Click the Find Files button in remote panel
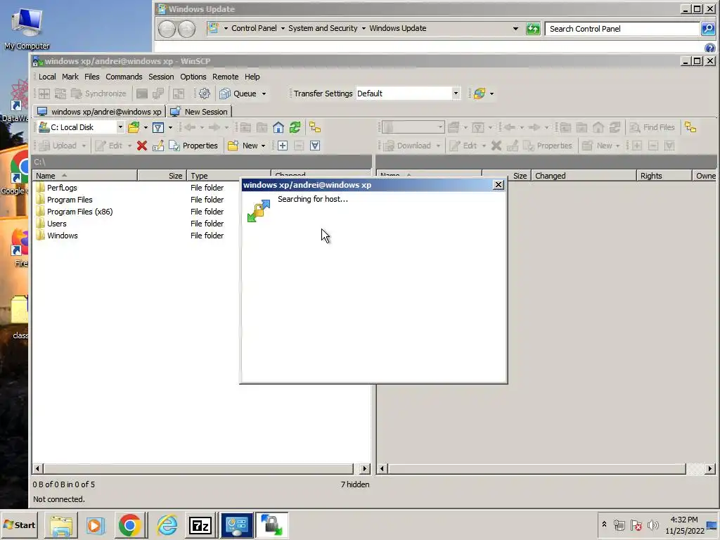This screenshot has width=720, height=540. pyautogui.click(x=652, y=127)
